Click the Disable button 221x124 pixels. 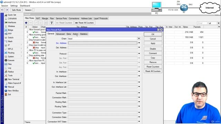coord(153,49)
